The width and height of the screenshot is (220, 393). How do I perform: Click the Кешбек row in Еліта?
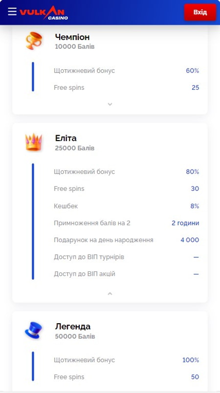[127, 206]
